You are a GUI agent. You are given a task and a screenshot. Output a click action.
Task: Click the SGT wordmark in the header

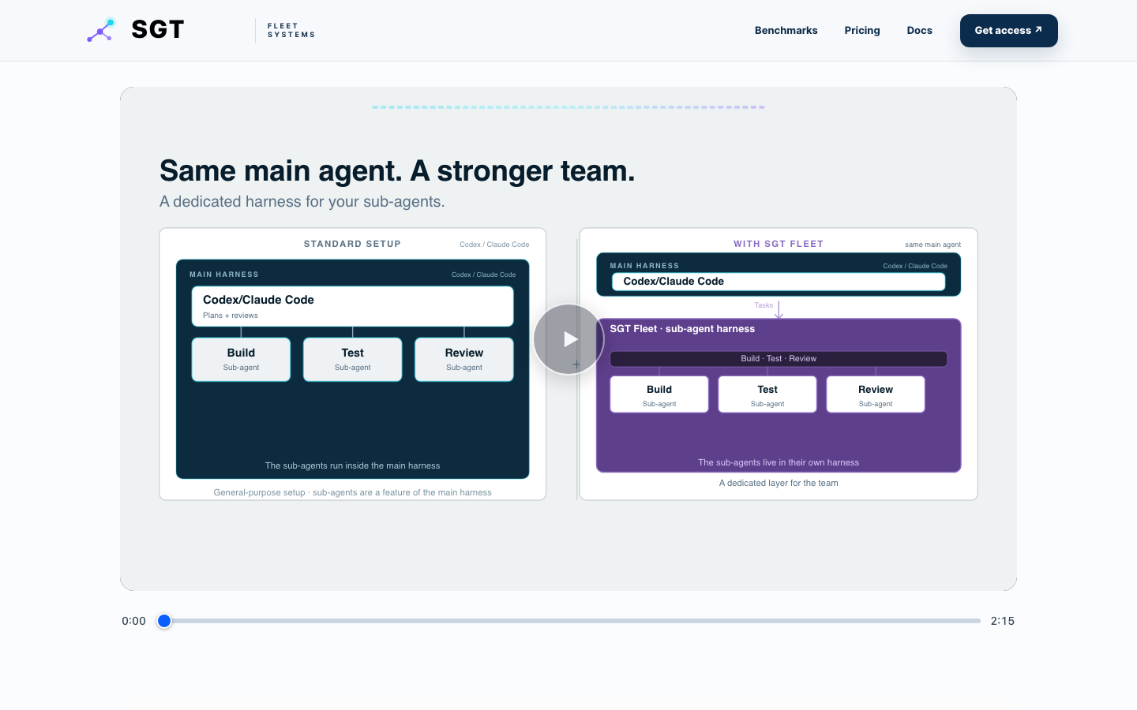[158, 30]
